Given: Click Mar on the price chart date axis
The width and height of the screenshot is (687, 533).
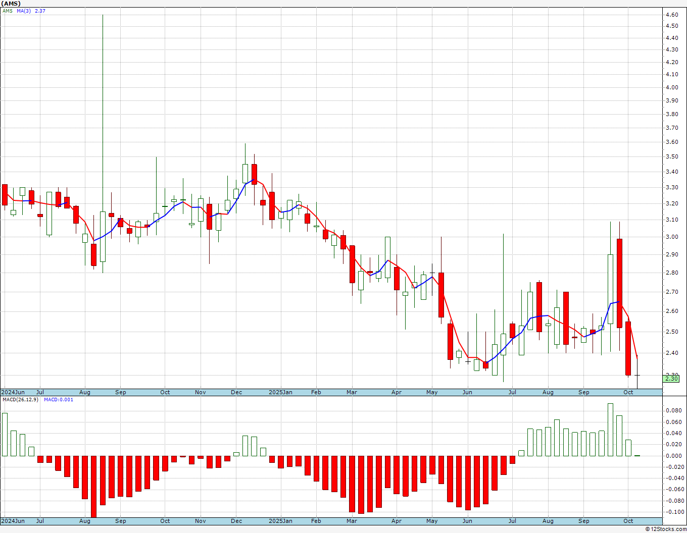Looking at the screenshot, I should point(352,392).
